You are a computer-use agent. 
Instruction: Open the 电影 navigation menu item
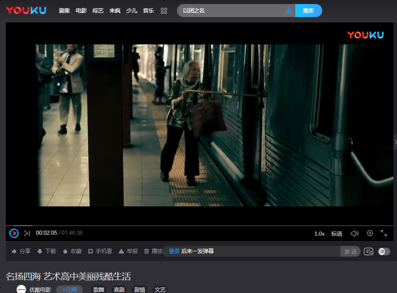81,11
